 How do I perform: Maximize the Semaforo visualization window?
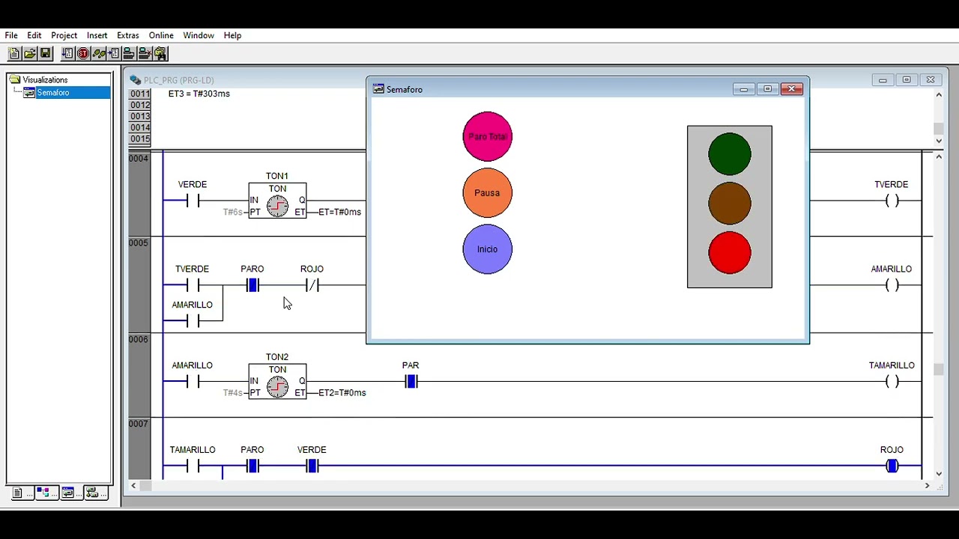pos(767,89)
